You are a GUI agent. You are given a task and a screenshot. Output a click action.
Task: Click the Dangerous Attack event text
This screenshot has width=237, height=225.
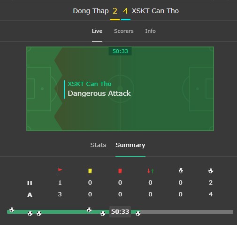click(x=99, y=93)
